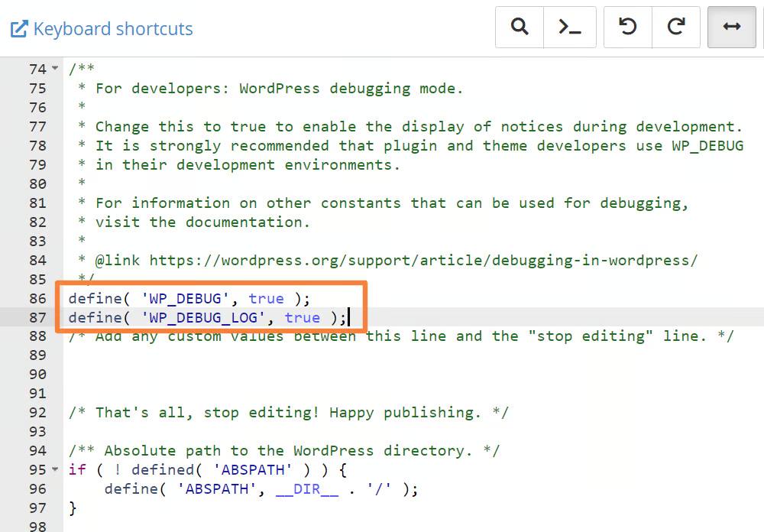Screen dimensions: 764x532
Task: Place cursor on empty line 90
Action: [x=229, y=375]
